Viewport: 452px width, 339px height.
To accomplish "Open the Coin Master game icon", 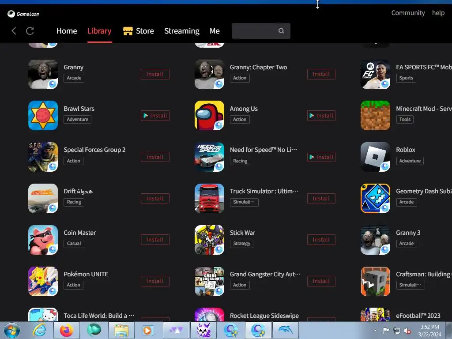I will [x=43, y=240].
